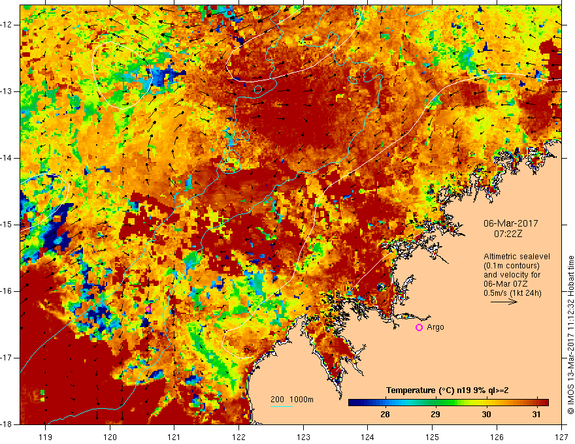Click the velocity scale arrow under 0.5m/s
The image size is (575, 444).
coord(504,302)
